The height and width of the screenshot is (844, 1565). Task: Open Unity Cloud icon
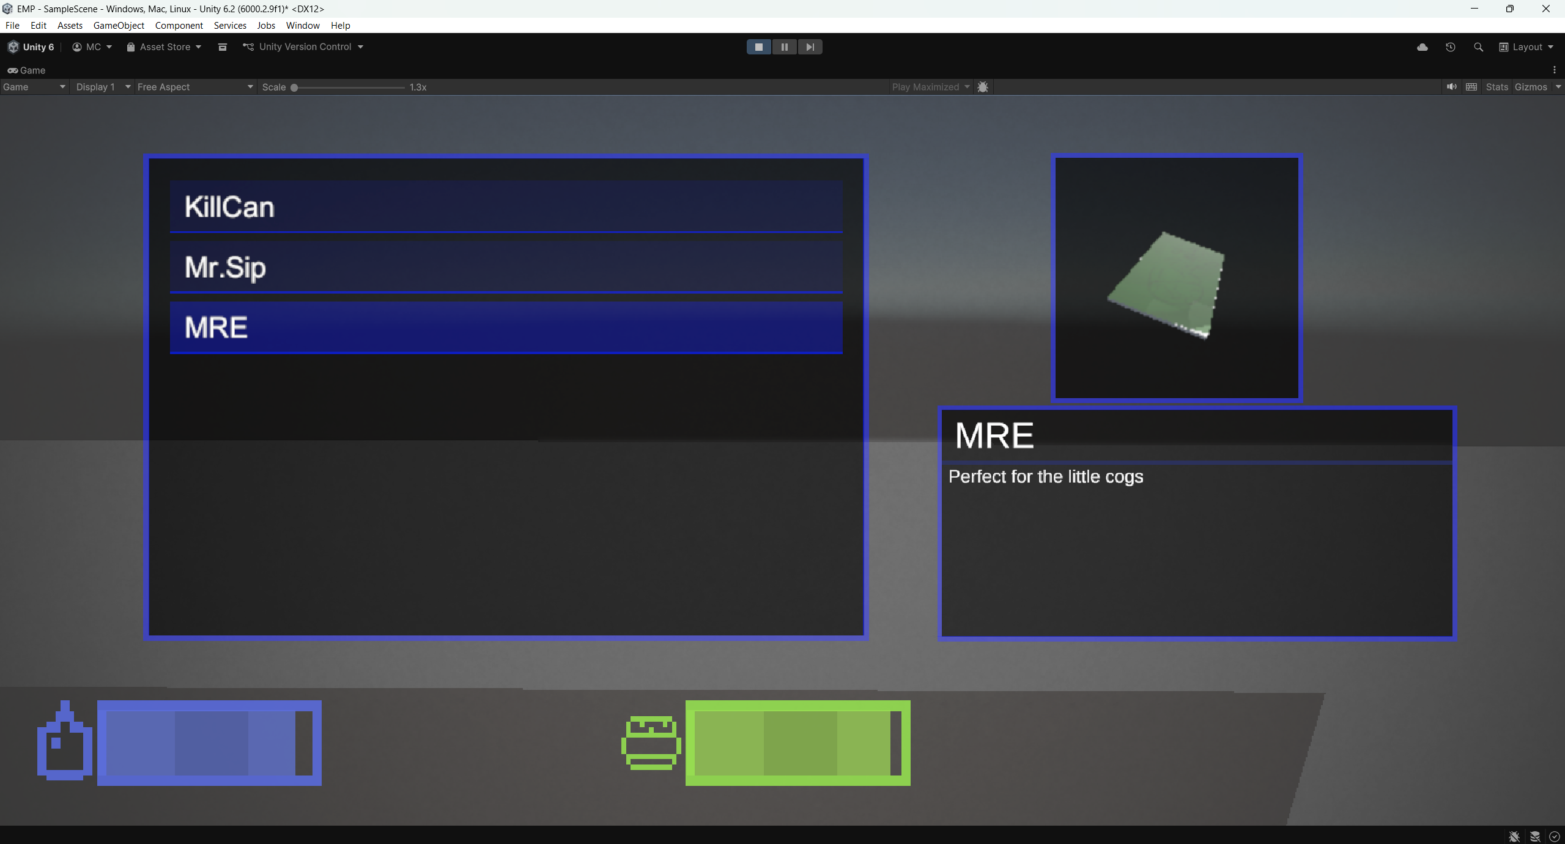[1422, 47]
